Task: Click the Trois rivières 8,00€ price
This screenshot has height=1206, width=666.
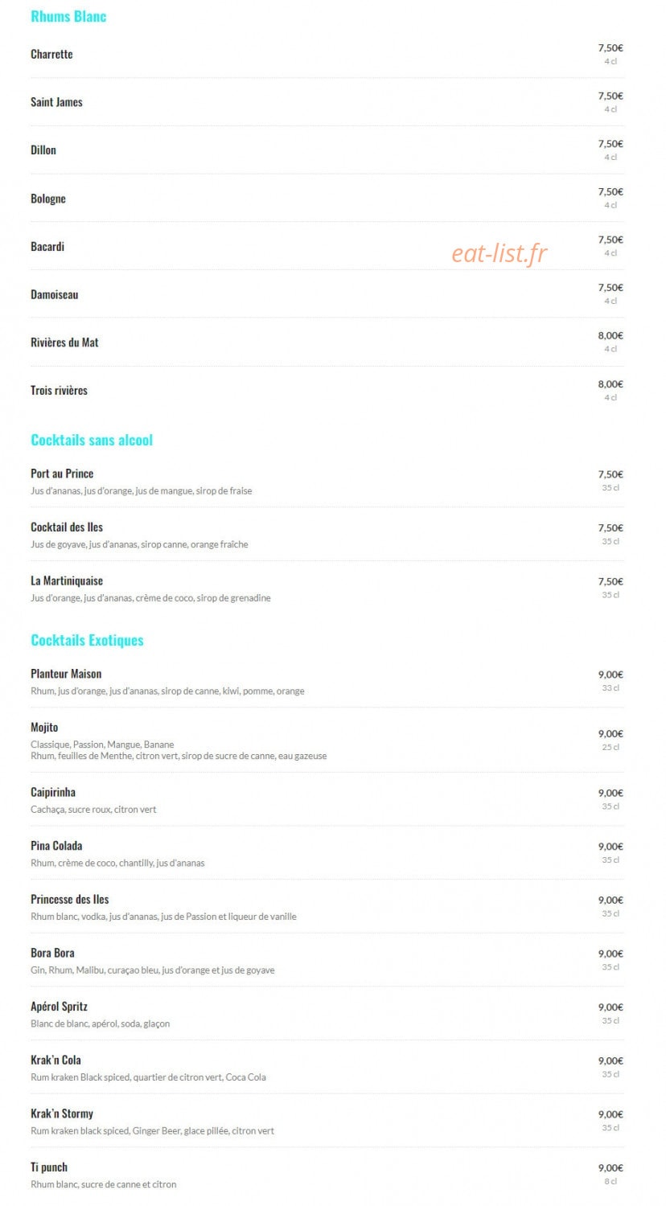Action: [610, 384]
